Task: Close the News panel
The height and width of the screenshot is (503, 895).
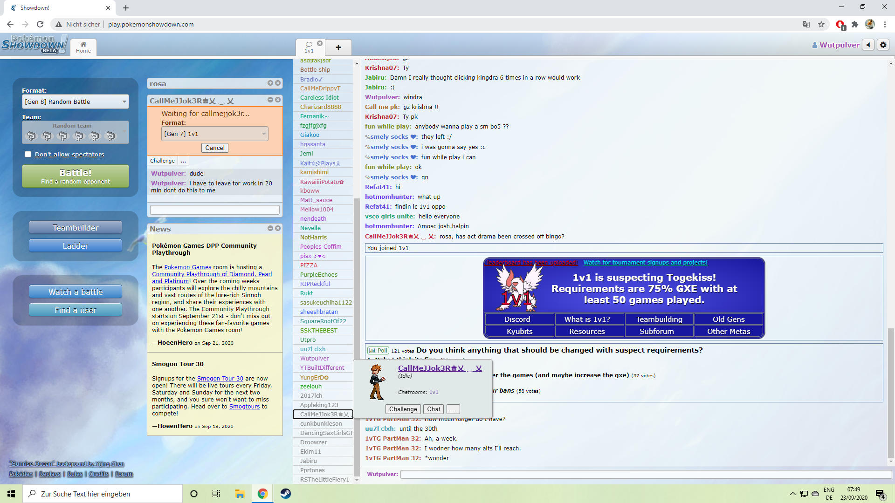Action: point(278,228)
